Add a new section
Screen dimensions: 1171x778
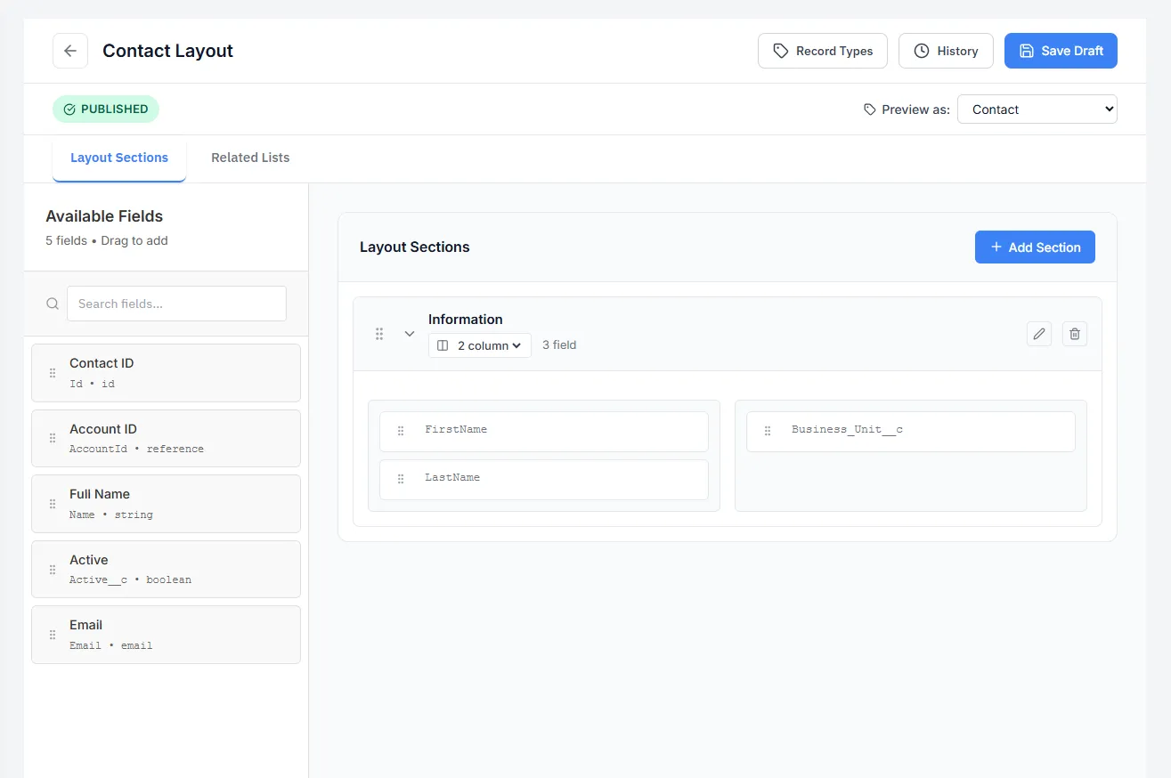coord(1035,247)
